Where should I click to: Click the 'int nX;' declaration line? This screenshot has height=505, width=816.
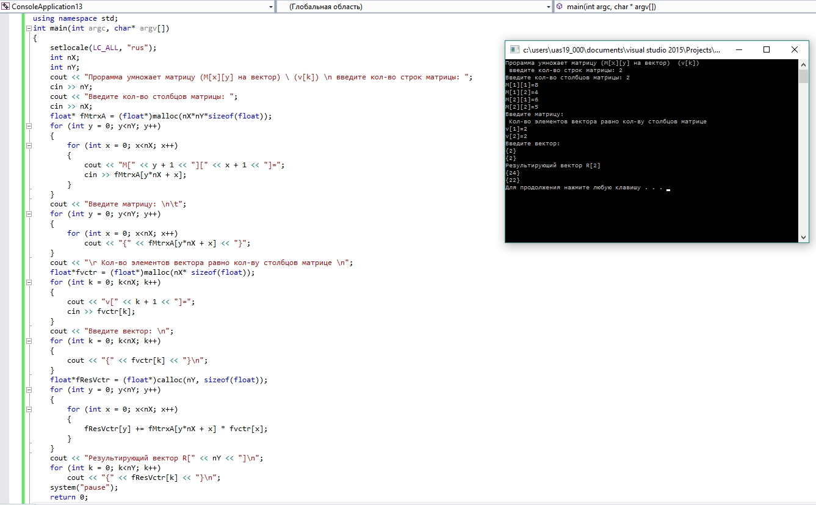tap(65, 57)
